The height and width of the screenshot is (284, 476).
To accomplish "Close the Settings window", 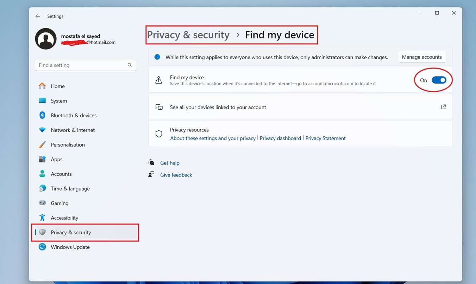I will [x=453, y=13].
